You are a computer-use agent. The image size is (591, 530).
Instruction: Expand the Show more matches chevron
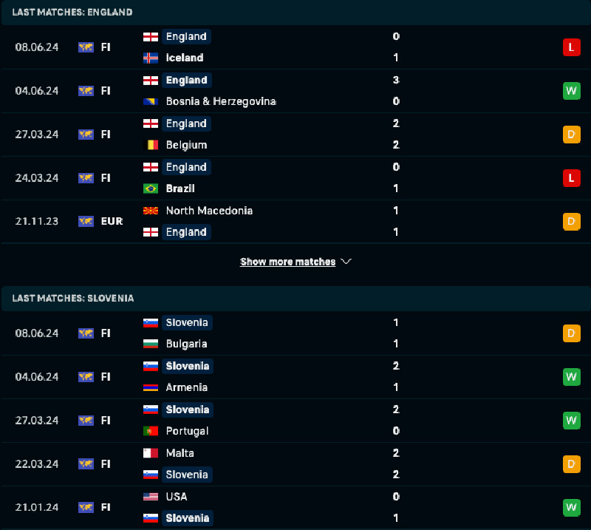pos(346,262)
